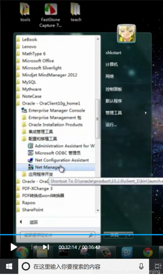Click the search programs and files box
The image size is (163, 277).
58,235
